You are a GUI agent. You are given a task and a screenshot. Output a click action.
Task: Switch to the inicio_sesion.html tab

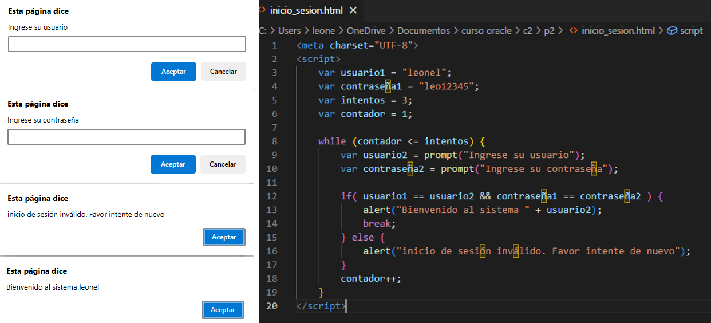point(306,10)
